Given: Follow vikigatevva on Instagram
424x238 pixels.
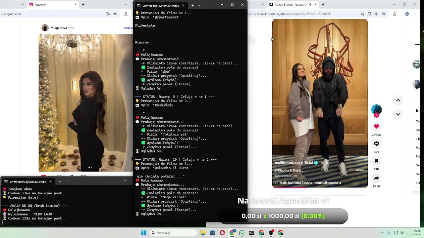Looking at the screenshot, I should click(x=128, y=28).
